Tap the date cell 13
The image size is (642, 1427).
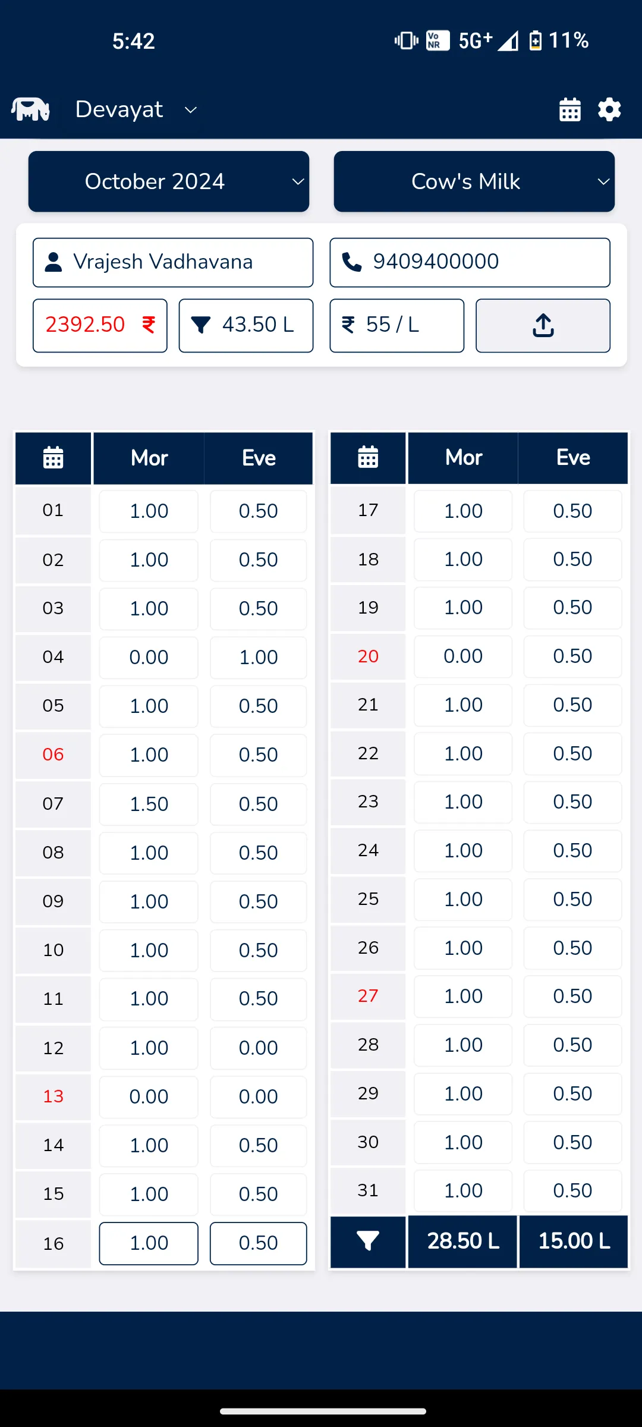click(x=53, y=1097)
